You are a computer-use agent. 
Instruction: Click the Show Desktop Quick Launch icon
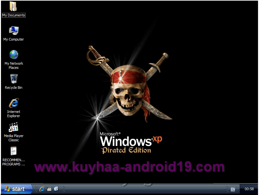(x=56, y=189)
